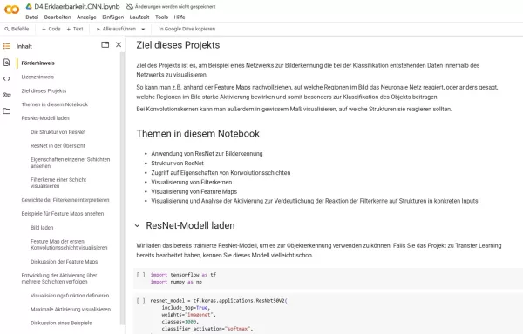Open Eigenschaften einzelner Schichten ansehen entry
Viewport: 523px width, 334px height.
point(70,163)
